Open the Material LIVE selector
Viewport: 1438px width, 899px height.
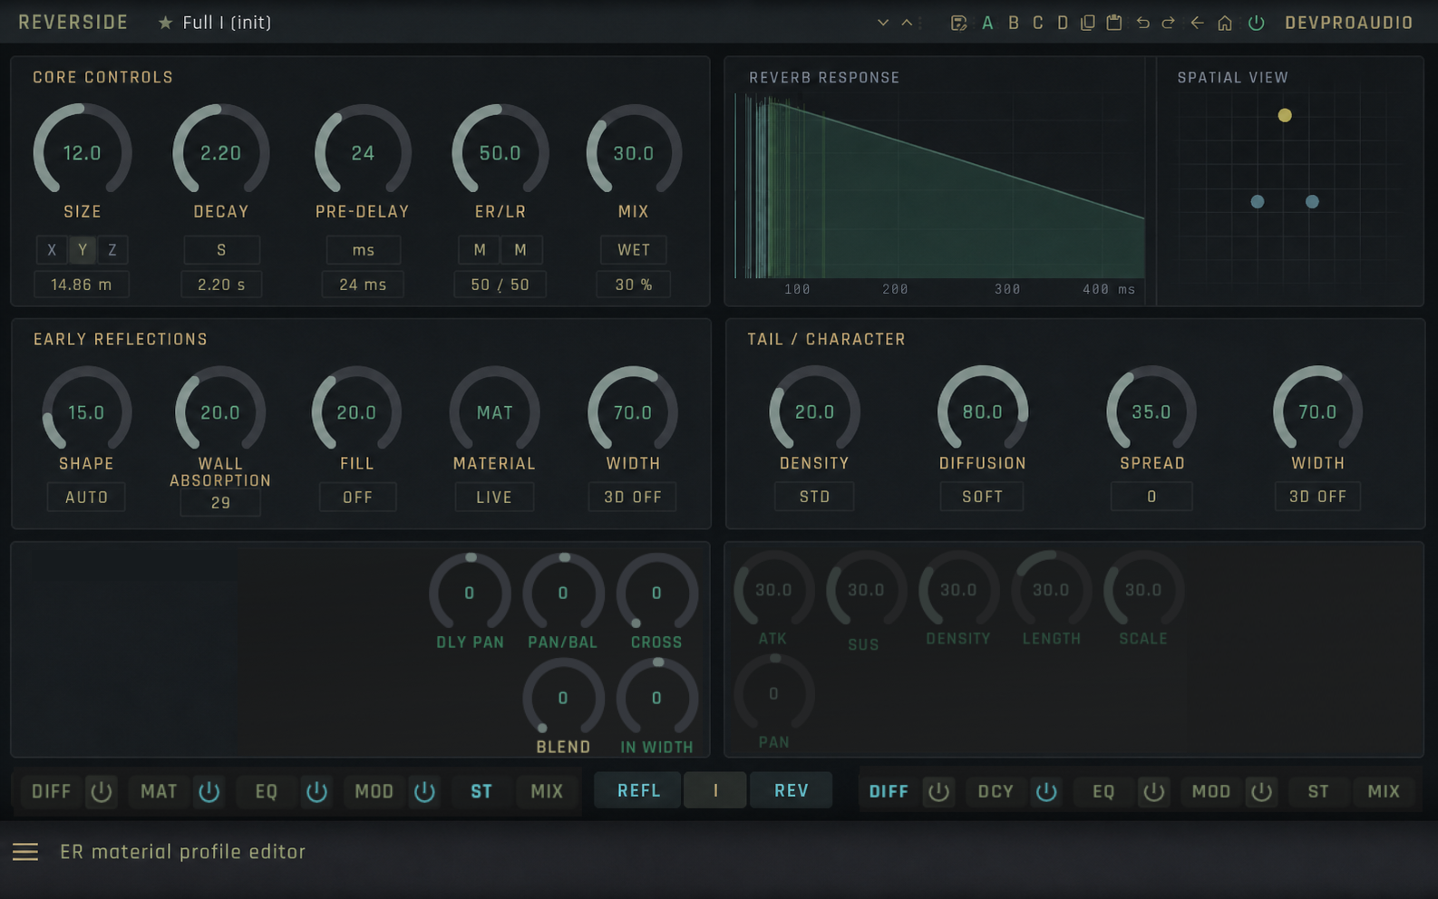click(494, 498)
